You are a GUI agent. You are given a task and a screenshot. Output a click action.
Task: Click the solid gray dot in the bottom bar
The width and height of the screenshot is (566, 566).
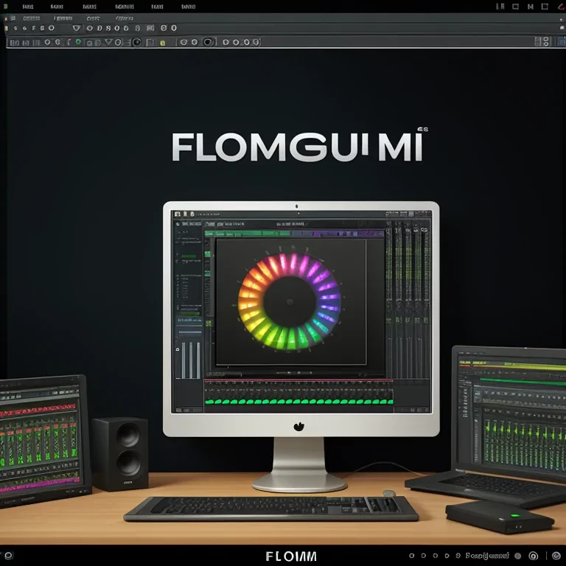[x=517, y=556]
